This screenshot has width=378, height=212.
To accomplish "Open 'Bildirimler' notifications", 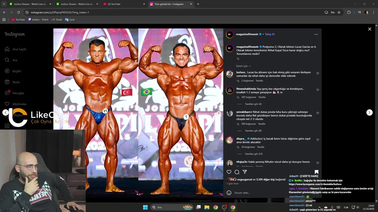I will click(16, 104).
